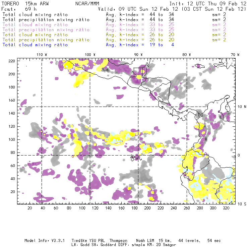Click the 'Init: 12 UTC Thu 09 Feb 12' text
Screen dimensions: 248x248
click(208, 4)
